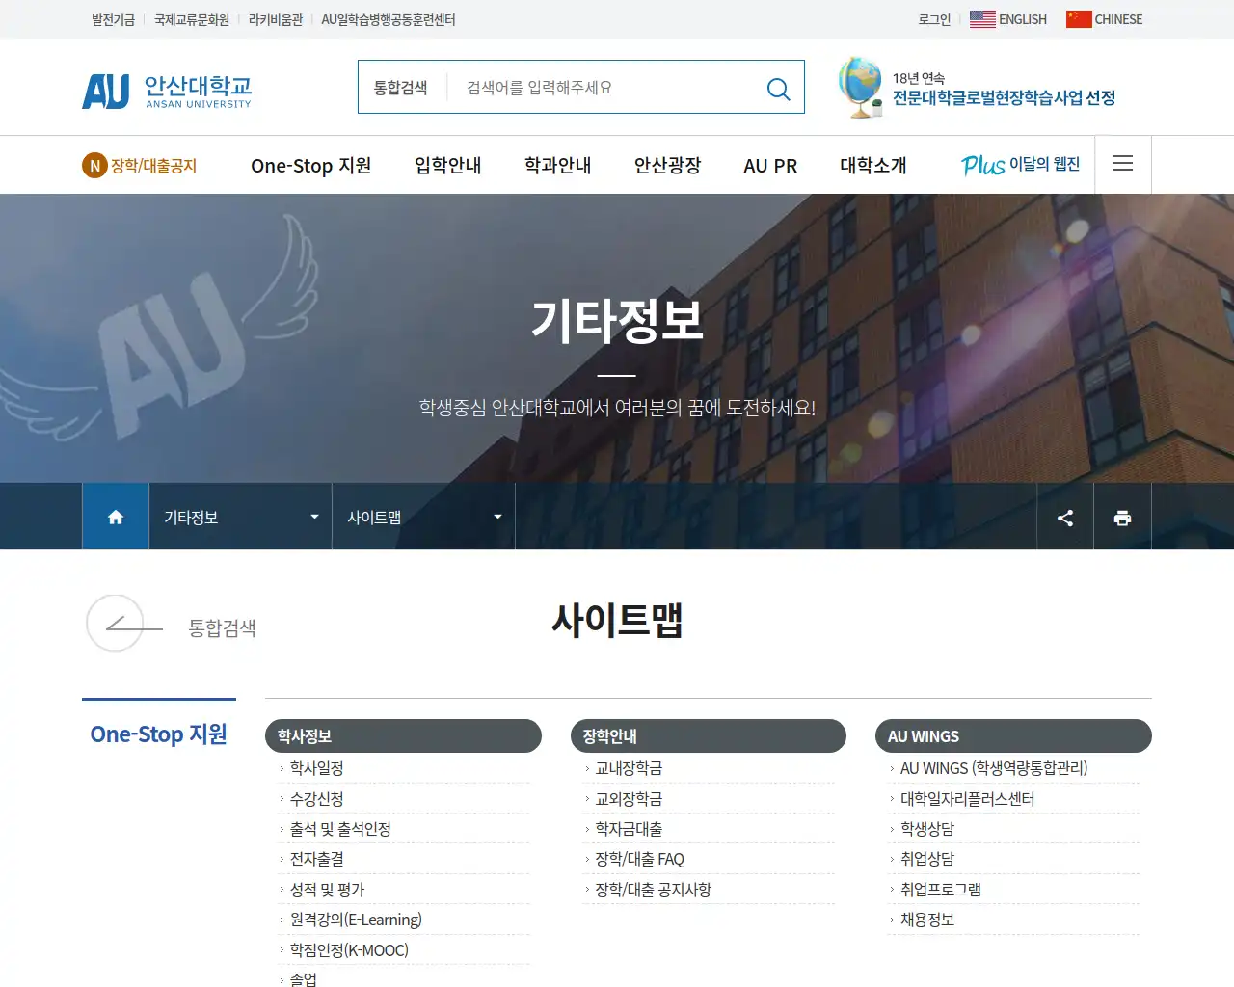This screenshot has width=1234, height=987.
Task: Click the search magnifier icon
Action: (778, 88)
